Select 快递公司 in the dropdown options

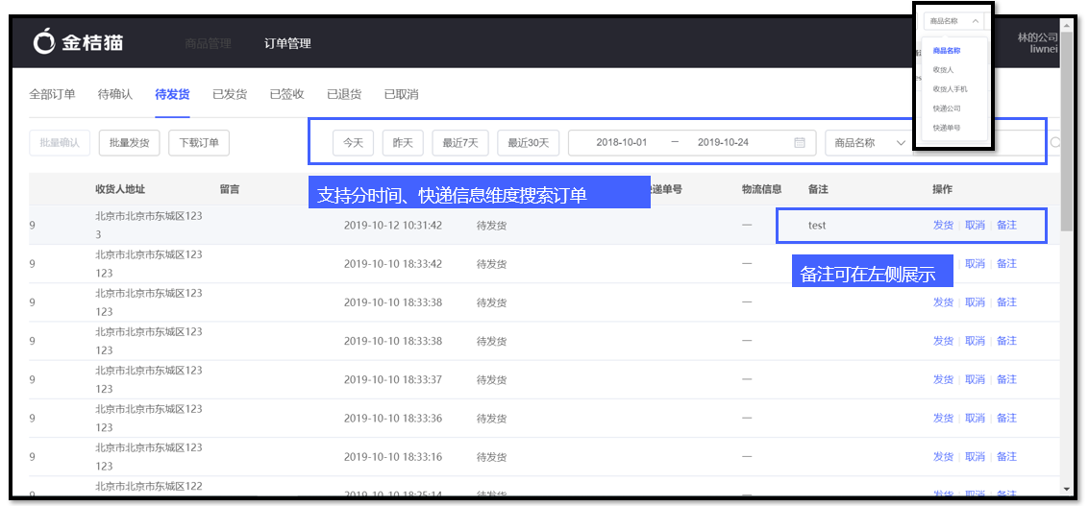point(946,108)
